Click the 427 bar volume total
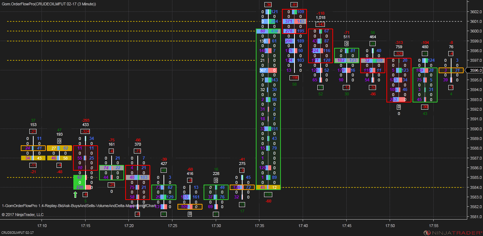 (164, 164)
